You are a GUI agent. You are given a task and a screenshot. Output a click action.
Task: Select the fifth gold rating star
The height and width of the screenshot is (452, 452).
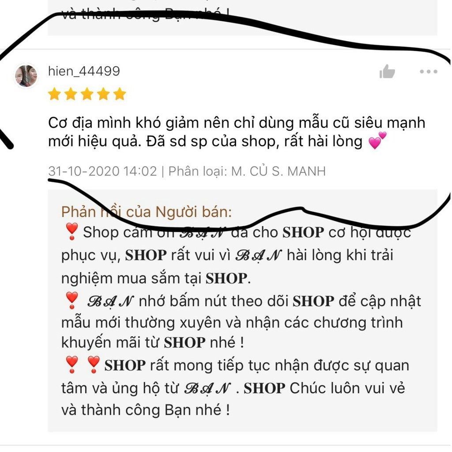click(x=120, y=94)
